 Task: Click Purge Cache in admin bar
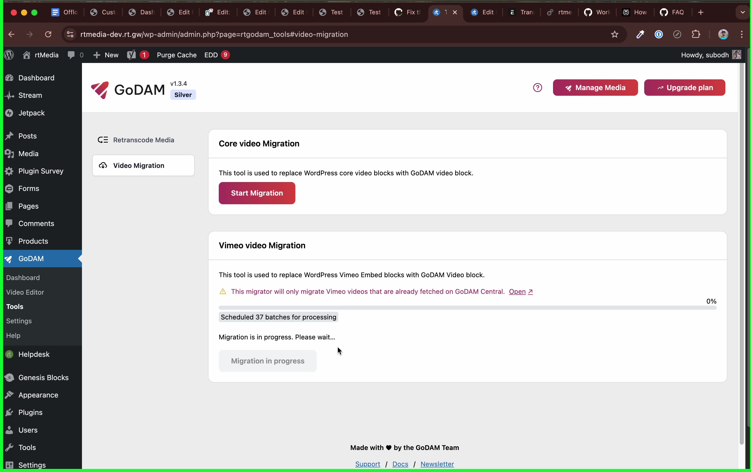(x=176, y=55)
